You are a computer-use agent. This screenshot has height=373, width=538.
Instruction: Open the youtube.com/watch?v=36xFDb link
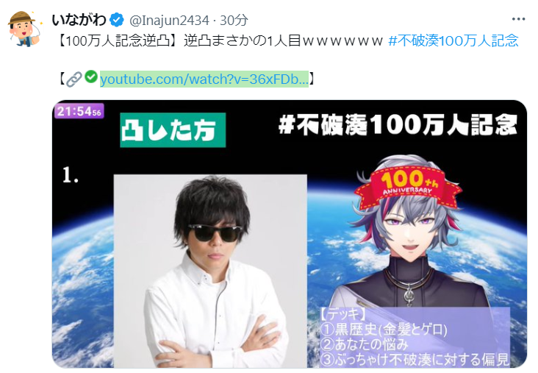pyautogui.click(x=204, y=79)
